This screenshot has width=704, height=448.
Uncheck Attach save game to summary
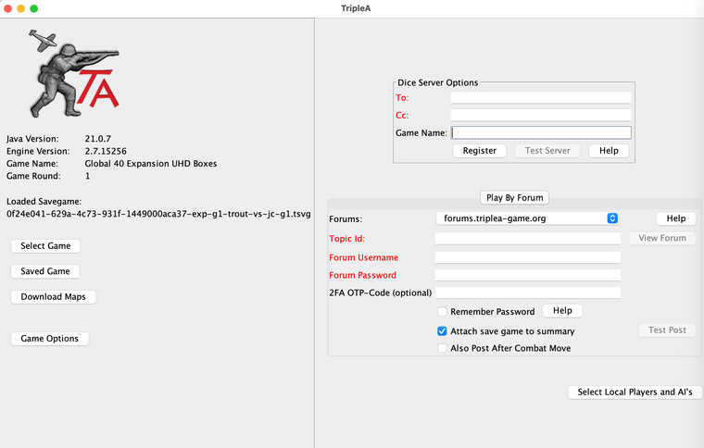(x=442, y=331)
